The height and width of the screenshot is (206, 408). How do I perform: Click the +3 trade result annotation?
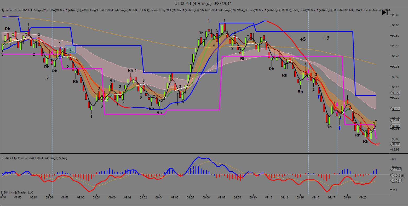(x=326, y=38)
